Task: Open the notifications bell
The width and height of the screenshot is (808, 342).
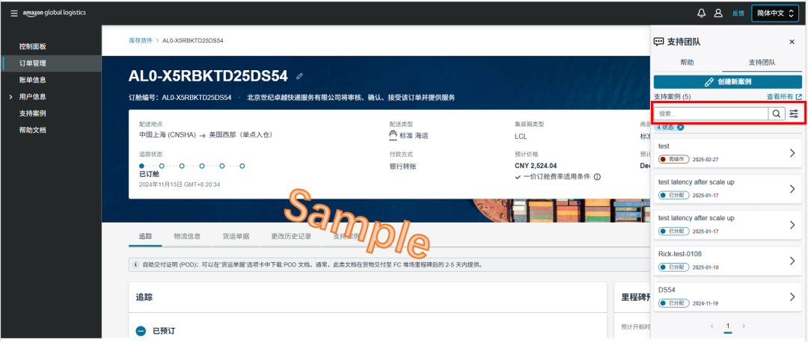Action: 701,13
